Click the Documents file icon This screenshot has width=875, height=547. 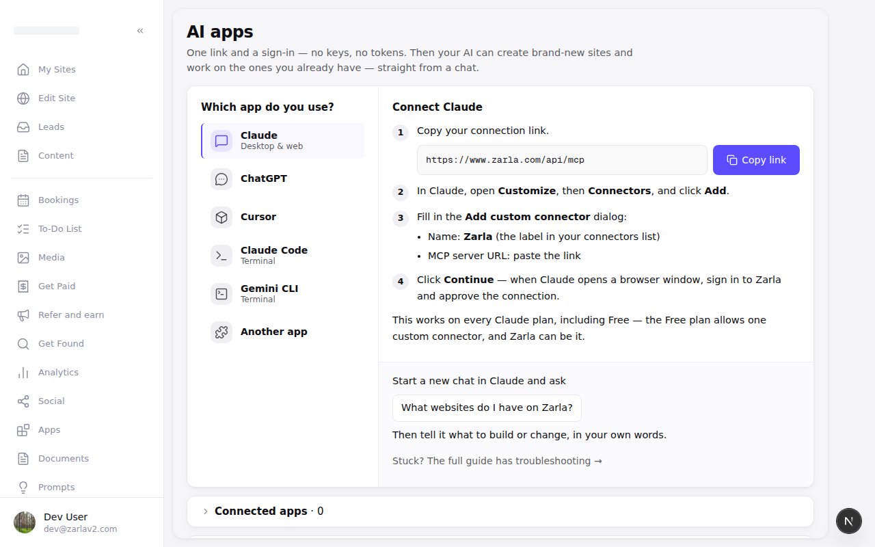click(x=23, y=459)
